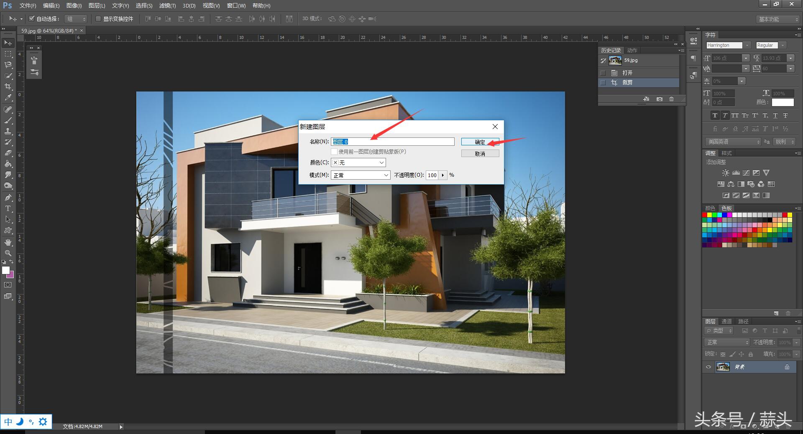803x434 pixels.
Task: Create new snapshot with camera icon
Action: coord(660,99)
